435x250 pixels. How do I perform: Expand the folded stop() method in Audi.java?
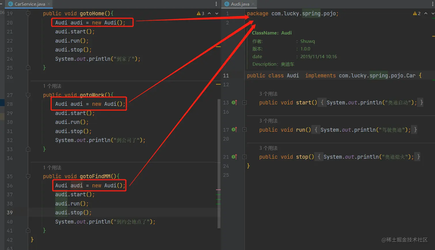(x=245, y=157)
